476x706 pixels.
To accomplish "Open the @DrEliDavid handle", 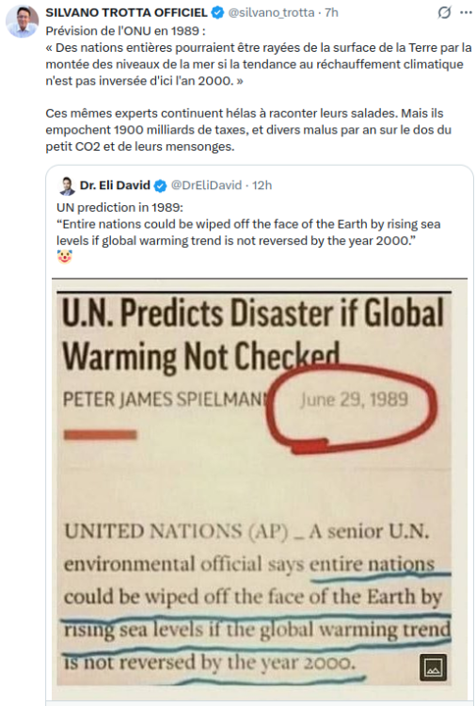I will [207, 185].
